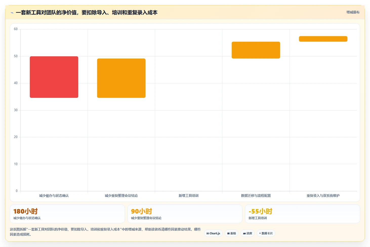The height and width of the screenshot is (247, 370).
Task: Click x-axis label 减少重复整理会议结论
Action: (121, 196)
